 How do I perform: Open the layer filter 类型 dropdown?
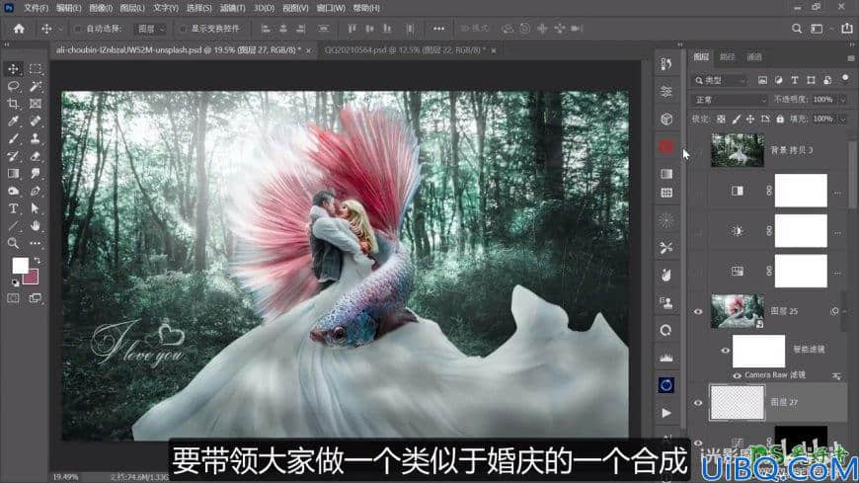coord(720,81)
